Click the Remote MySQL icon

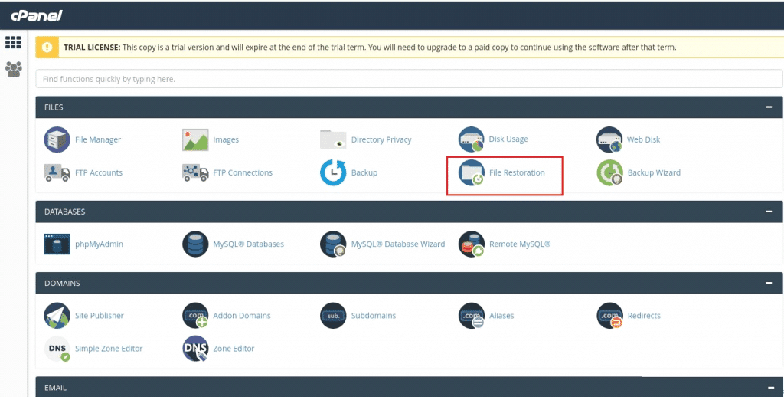472,244
